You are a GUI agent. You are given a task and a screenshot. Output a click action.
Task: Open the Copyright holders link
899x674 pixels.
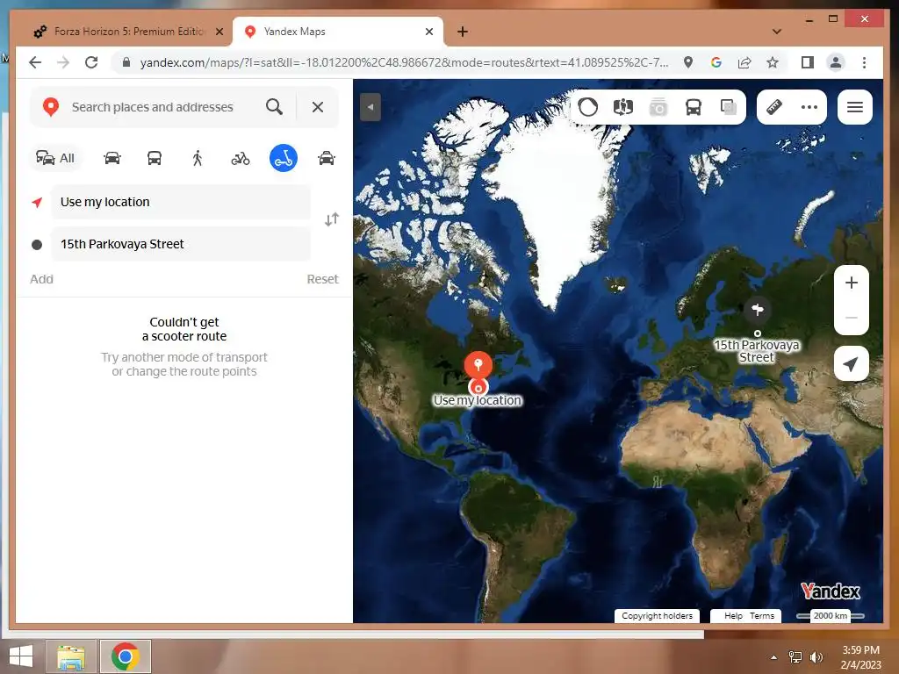pos(657,615)
